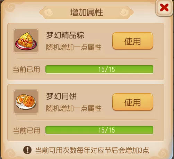Click the cloud swirl icon right of title
The height and width of the screenshot is (159, 174).
click(x=124, y=12)
